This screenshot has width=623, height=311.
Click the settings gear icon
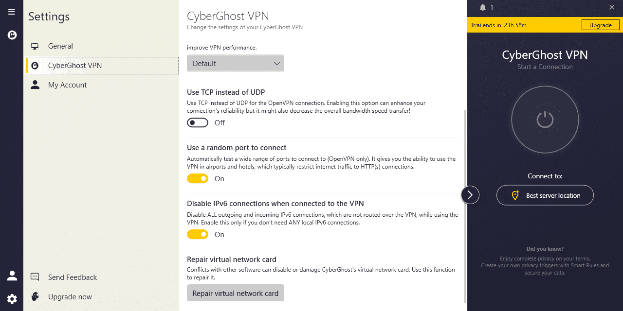point(12,299)
